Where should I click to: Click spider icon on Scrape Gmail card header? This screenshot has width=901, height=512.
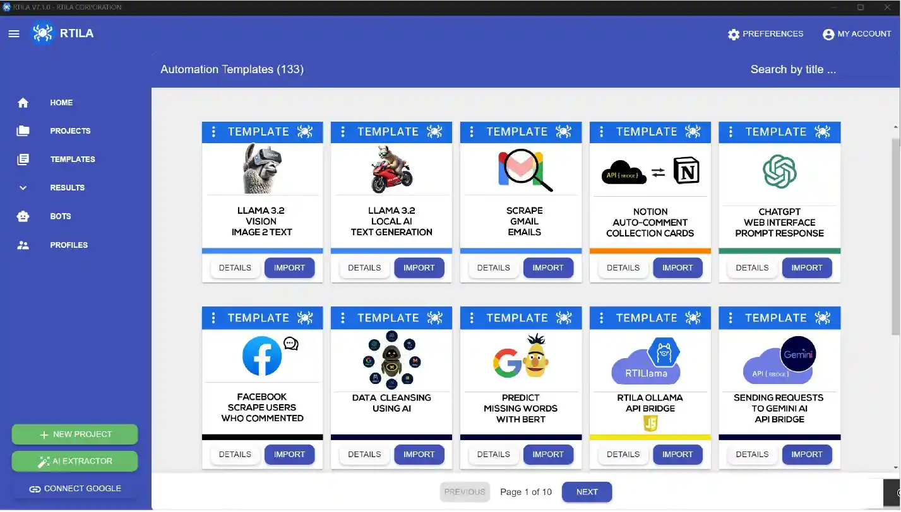click(563, 132)
